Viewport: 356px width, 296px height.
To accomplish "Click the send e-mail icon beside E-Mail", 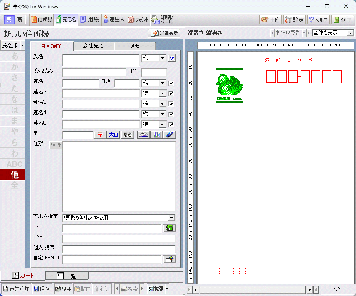I will point(169,259).
